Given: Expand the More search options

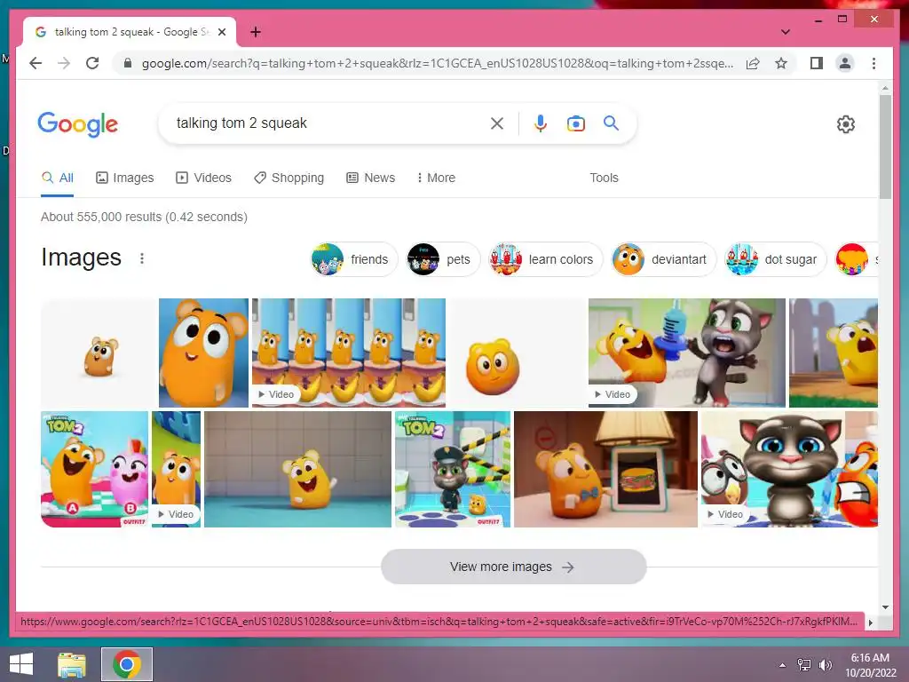Looking at the screenshot, I should (436, 178).
